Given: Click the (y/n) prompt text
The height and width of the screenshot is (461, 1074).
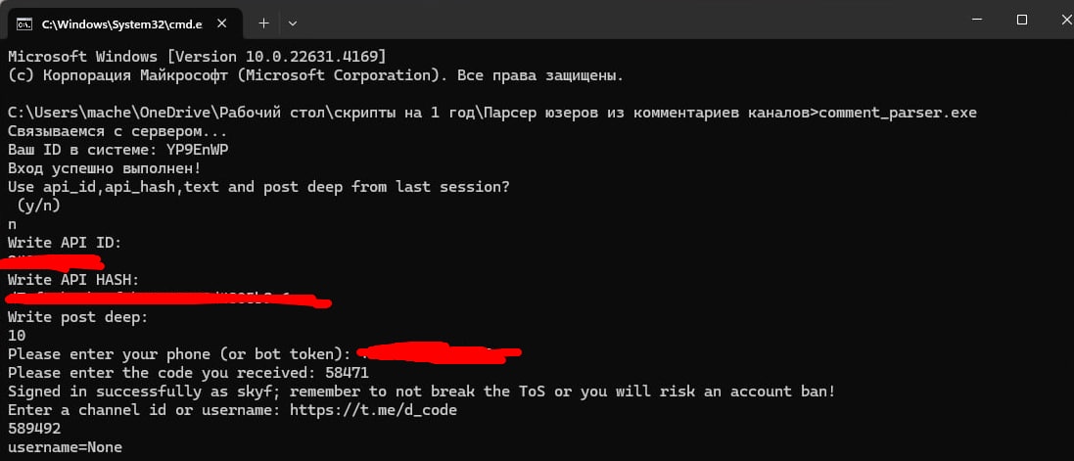Looking at the screenshot, I should point(39,205).
